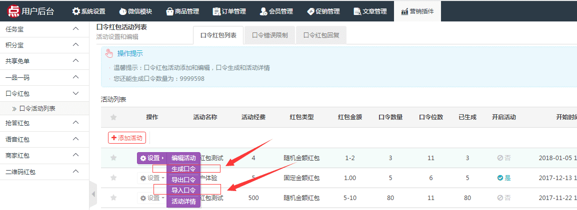
Task: Click the 促销管理 tag icon
Action: (x=310, y=11)
